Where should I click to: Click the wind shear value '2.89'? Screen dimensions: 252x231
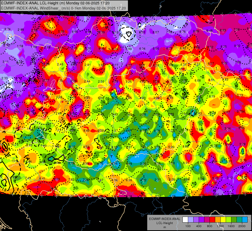(x=21, y=30)
